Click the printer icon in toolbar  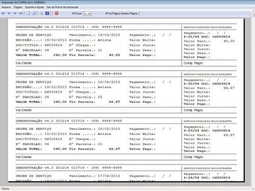point(41,13)
